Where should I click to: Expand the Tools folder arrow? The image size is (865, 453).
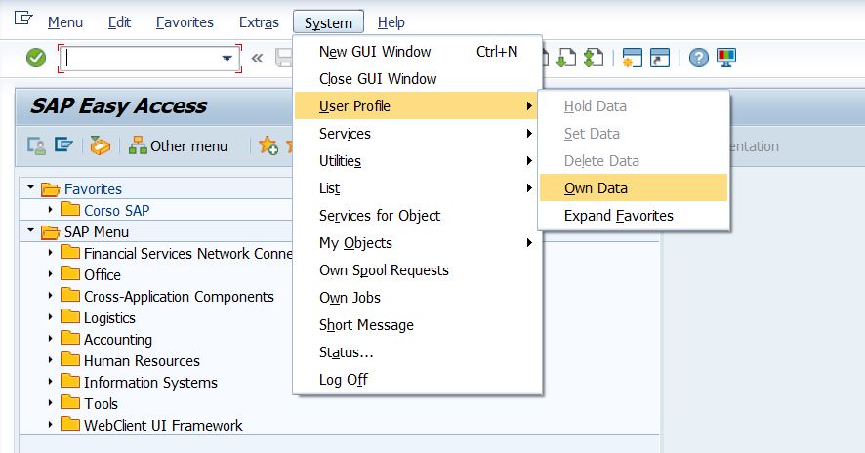[x=50, y=403]
